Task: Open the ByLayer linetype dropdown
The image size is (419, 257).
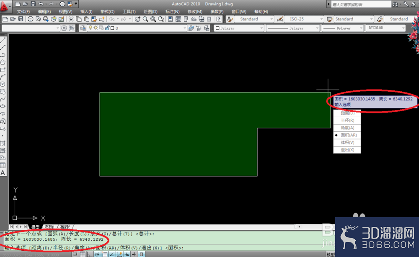Action: tap(293, 28)
